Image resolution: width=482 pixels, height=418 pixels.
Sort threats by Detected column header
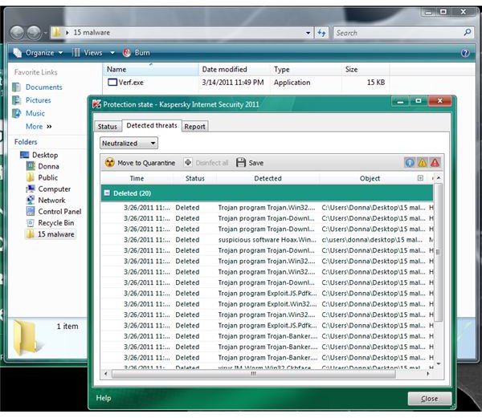(268, 178)
